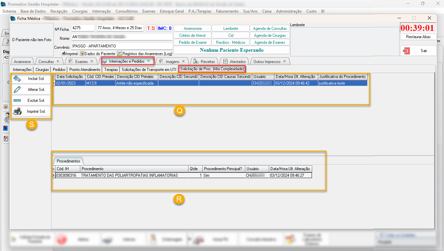Click the Imprimir Sol. printer icon
444x251 pixels.
pyautogui.click(x=17, y=111)
